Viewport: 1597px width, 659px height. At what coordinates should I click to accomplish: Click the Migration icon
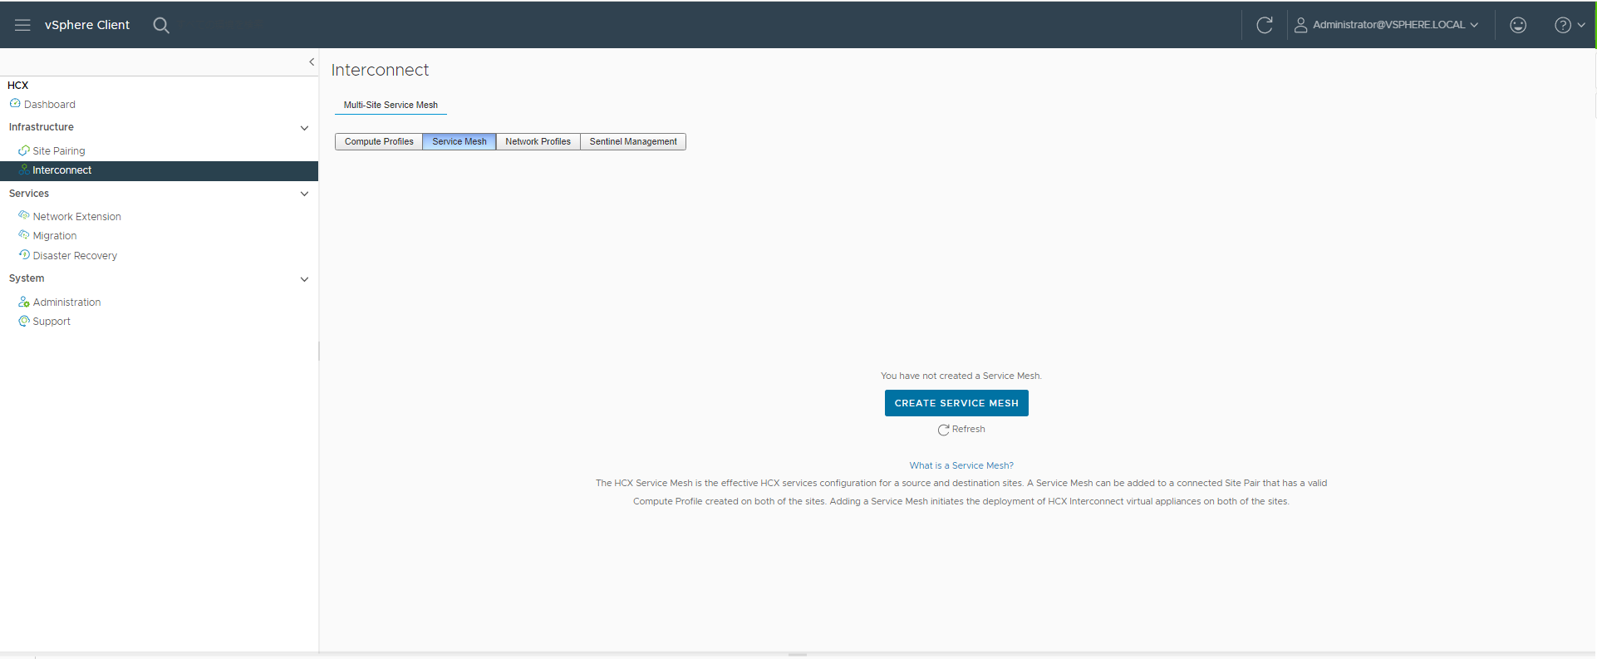tap(24, 235)
